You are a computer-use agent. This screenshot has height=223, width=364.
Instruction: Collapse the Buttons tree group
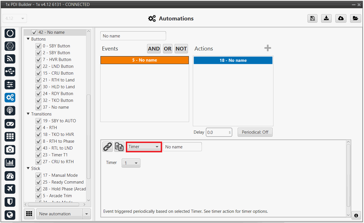28,39
